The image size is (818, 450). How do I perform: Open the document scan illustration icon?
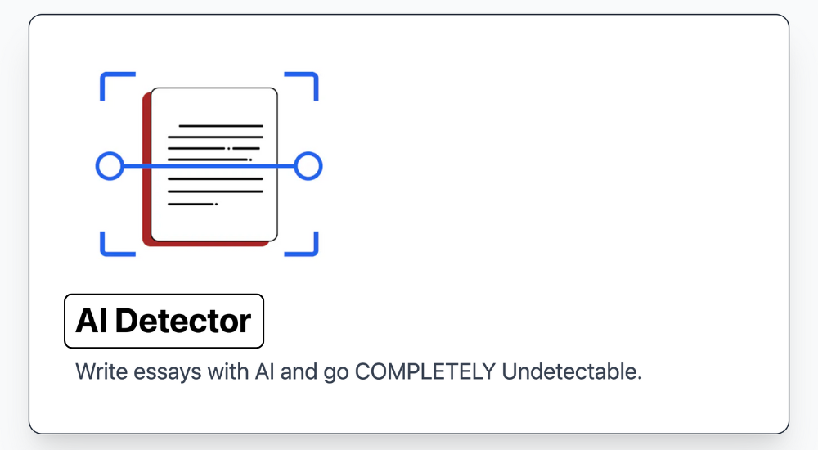tap(209, 164)
